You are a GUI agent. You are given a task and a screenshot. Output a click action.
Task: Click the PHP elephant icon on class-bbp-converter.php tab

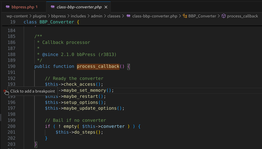click(x=52, y=7)
